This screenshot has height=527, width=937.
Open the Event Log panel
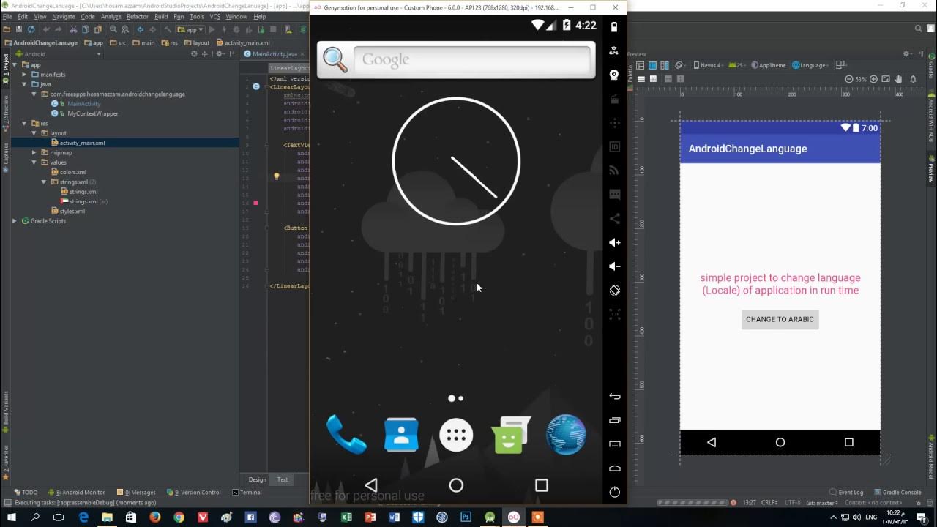[846, 493]
